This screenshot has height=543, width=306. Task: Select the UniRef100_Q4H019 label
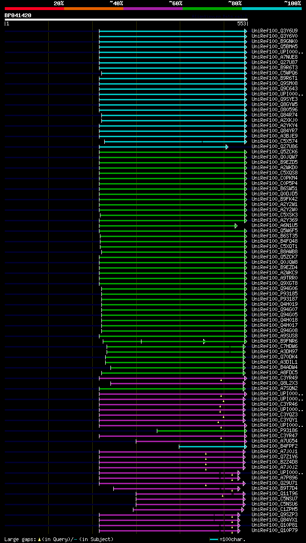click(274, 304)
